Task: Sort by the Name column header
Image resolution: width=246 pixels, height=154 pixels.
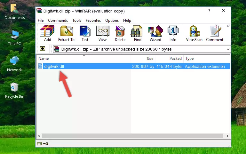Action: pos(84,59)
